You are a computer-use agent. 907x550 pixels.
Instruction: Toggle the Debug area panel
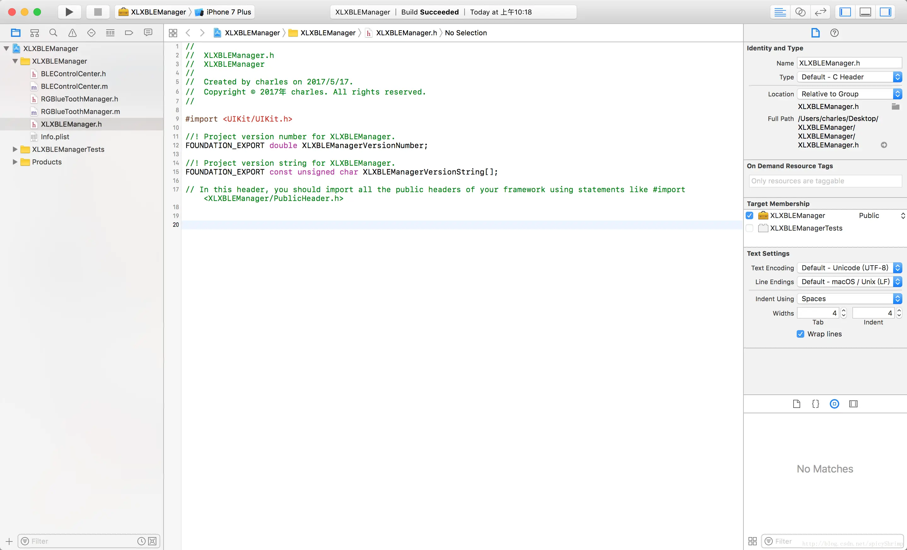click(865, 12)
